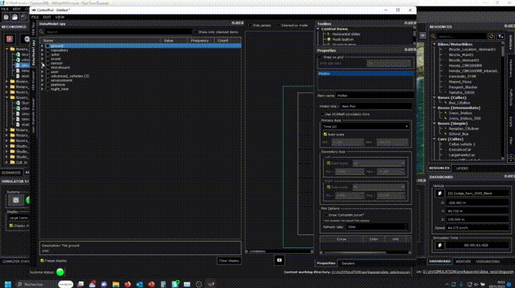
Task: Collapse the Buses (Callas) resource group
Action: (x=435, y=97)
